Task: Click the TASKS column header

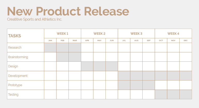Action: [x=14, y=36]
